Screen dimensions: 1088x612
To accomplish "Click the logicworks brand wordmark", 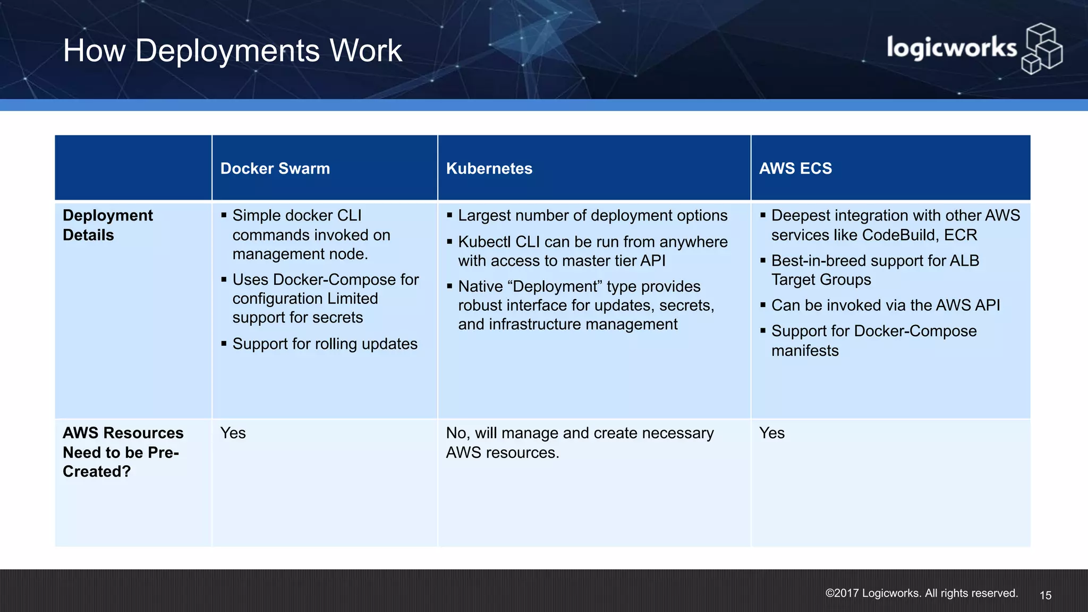I will click(951, 48).
